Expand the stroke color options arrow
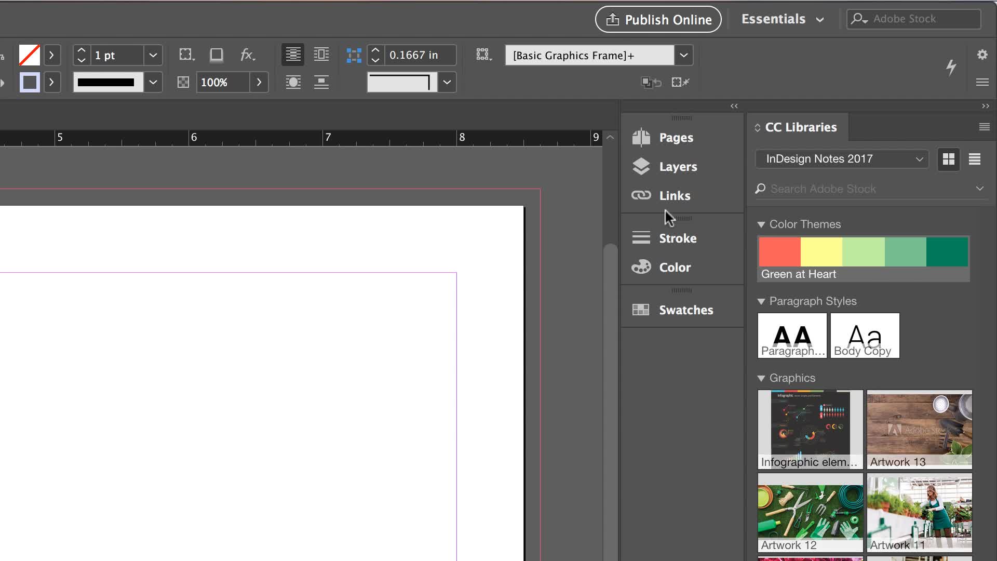 51,82
